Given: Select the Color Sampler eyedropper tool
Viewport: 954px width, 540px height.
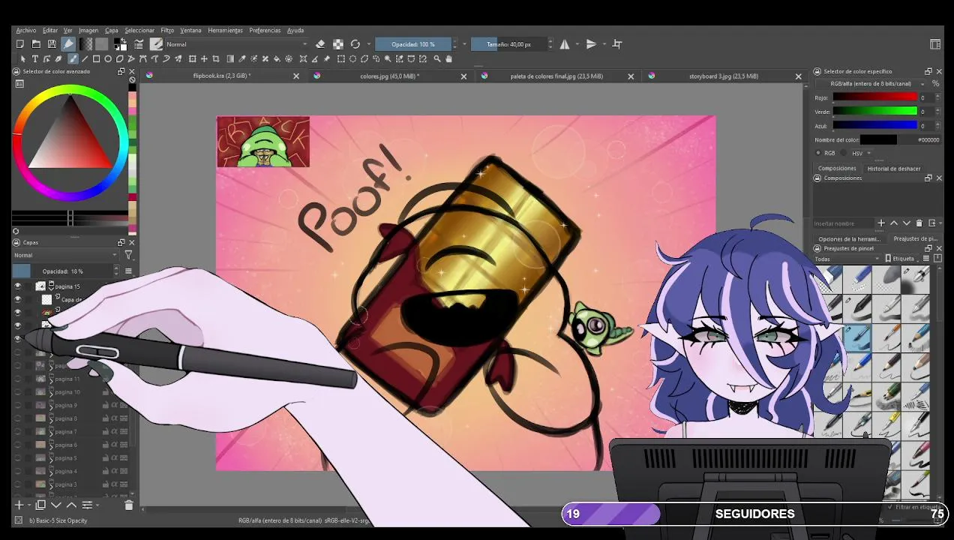Looking at the screenshot, I should tap(242, 58).
